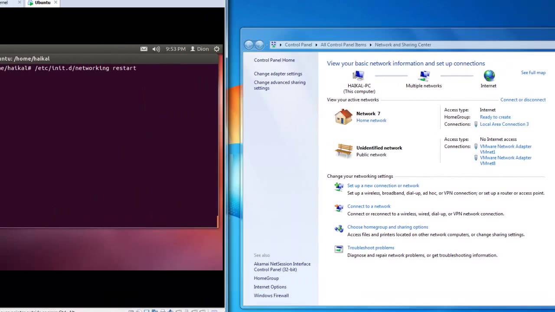Open Control Panel Home
The image size is (555, 312).
[x=274, y=60]
